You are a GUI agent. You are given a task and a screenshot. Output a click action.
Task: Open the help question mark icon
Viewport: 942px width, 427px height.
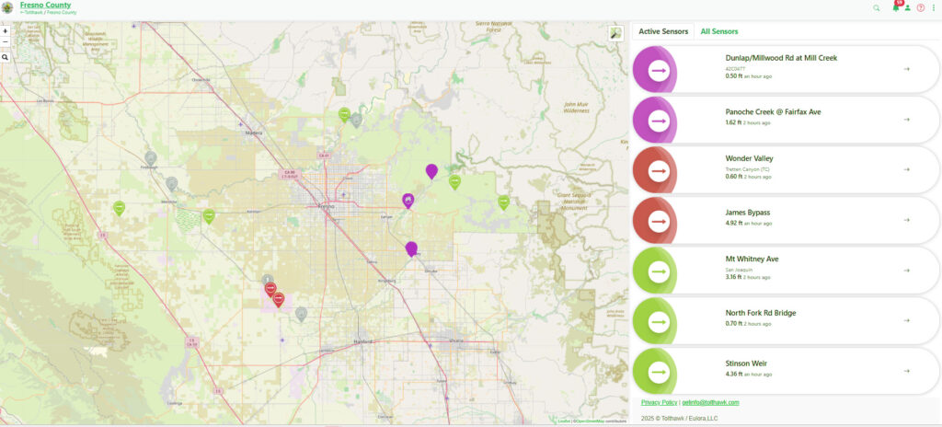coord(920,7)
